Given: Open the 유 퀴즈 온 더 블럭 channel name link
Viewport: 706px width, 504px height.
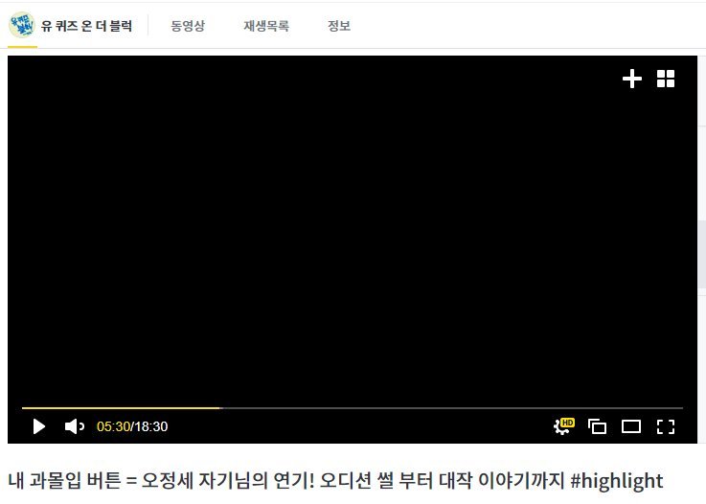Looking at the screenshot, I should 87,26.
